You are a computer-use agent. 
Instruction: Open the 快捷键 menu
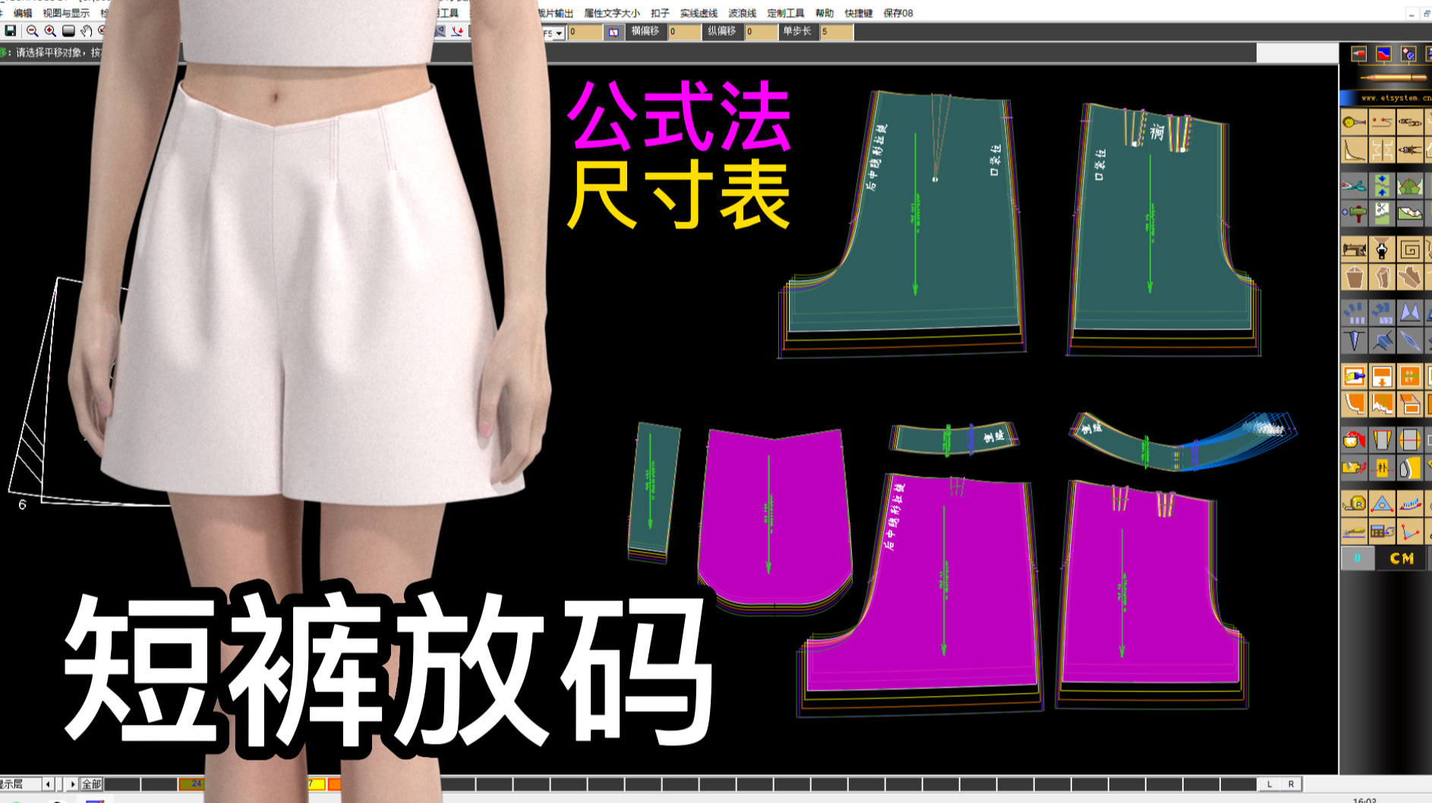[858, 13]
